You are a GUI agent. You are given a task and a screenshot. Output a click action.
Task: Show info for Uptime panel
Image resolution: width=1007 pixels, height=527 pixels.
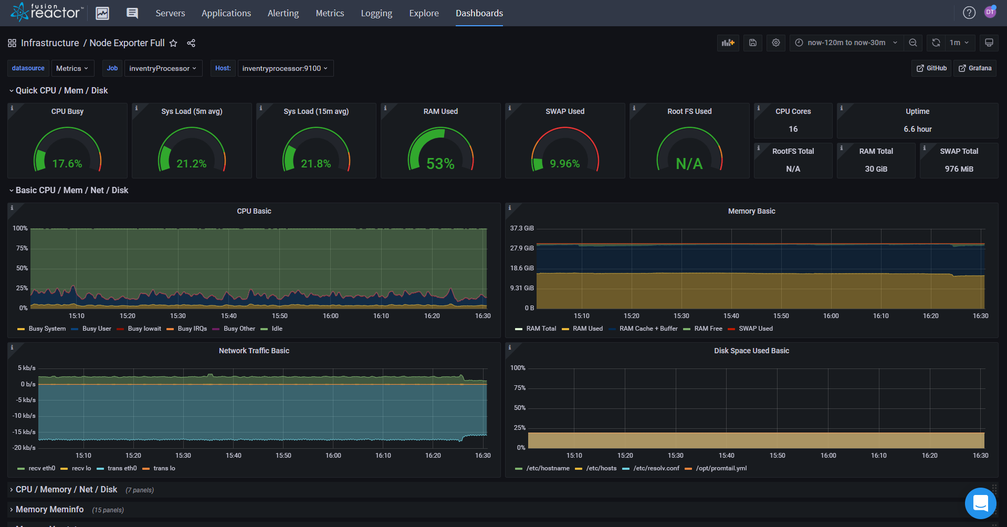point(842,108)
